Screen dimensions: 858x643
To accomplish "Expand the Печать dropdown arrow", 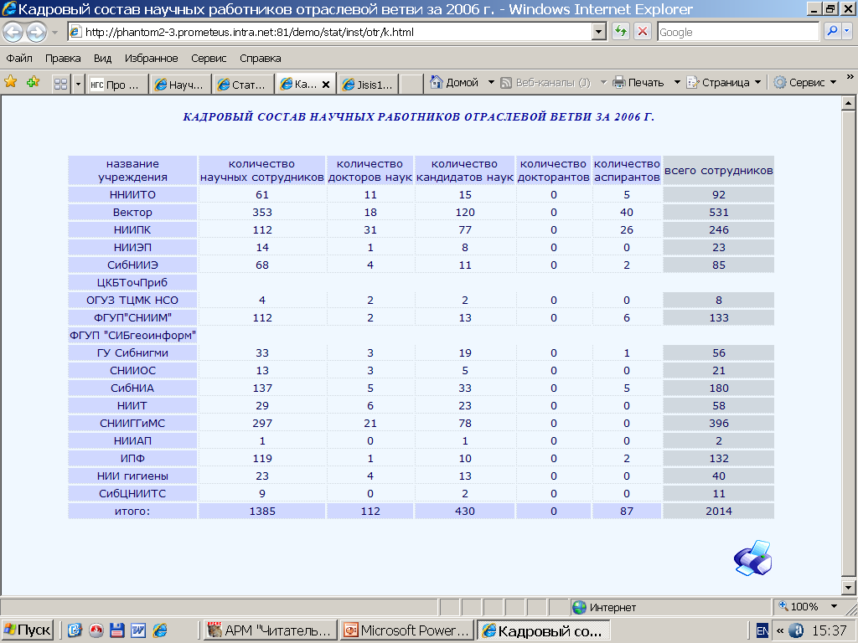I will 675,83.
